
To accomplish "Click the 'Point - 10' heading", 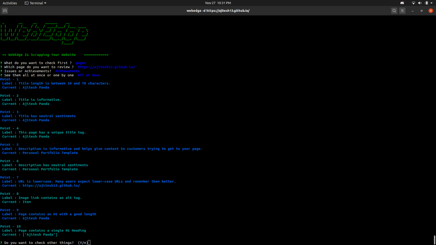I will coord(10,226).
